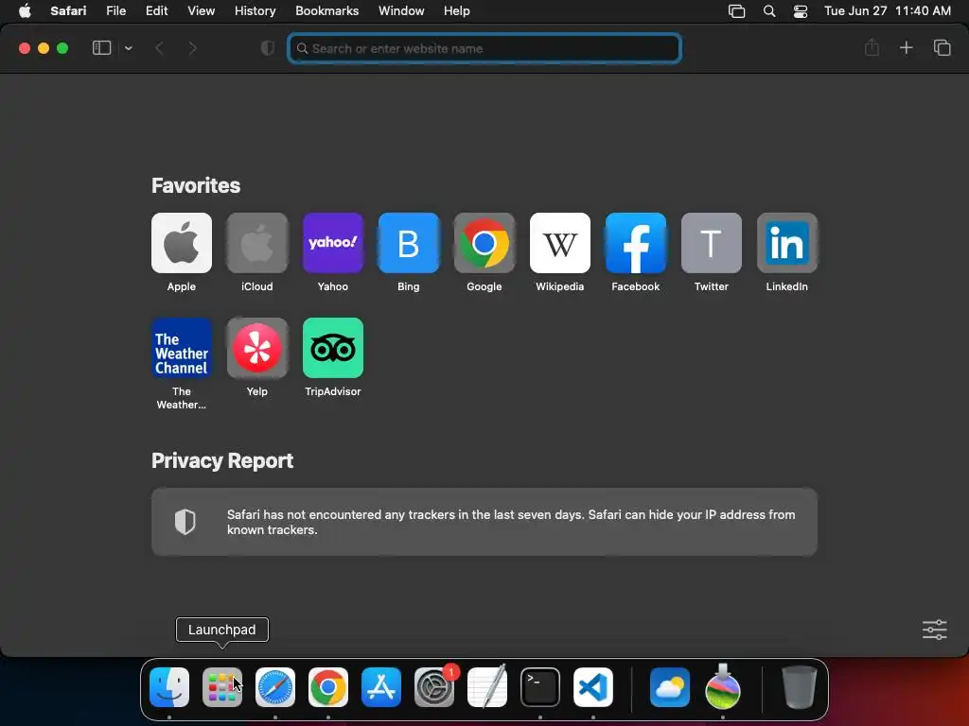Open the Window menu
The height and width of the screenshot is (726, 969).
pos(401,10)
